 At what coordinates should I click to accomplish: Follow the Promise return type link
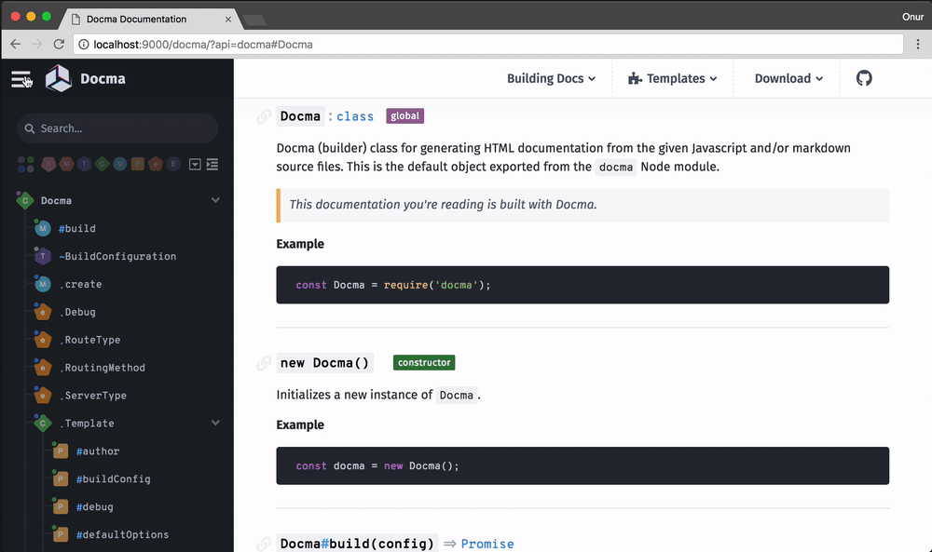pyautogui.click(x=487, y=544)
